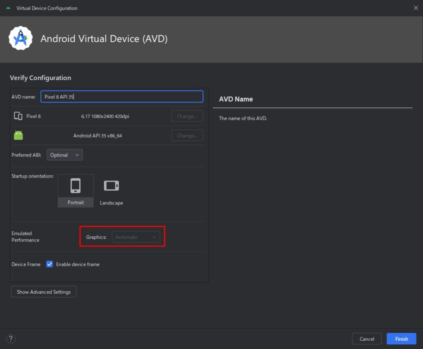Click the Android Studio logo icon in header
423x349 pixels.
point(21,38)
